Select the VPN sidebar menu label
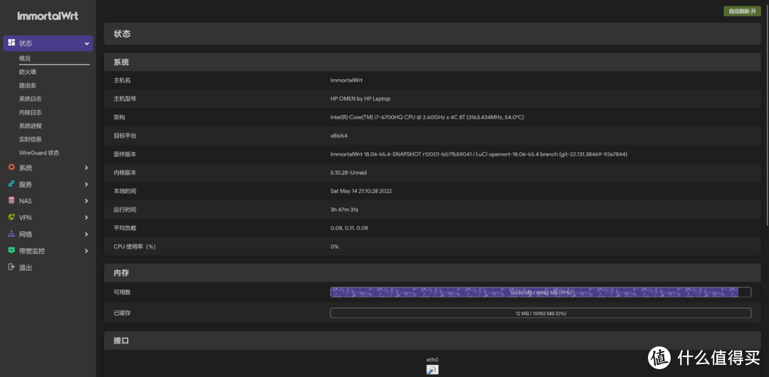769x377 pixels. (26, 218)
